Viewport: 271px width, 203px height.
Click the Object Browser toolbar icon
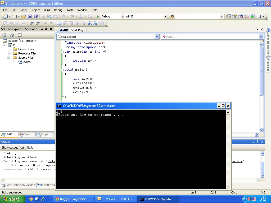click(240, 16)
